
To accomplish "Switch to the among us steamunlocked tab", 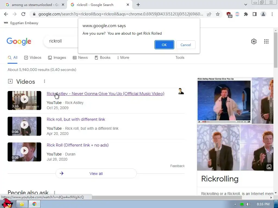I will tap(33, 5).
